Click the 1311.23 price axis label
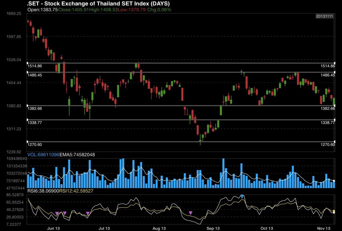The image size is (342, 231). coord(14,128)
